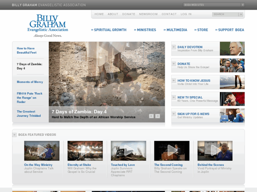Click 'Billy Graham Evangelistic Association' header text
The height and width of the screenshot is (192, 257).
click(x=49, y=5)
